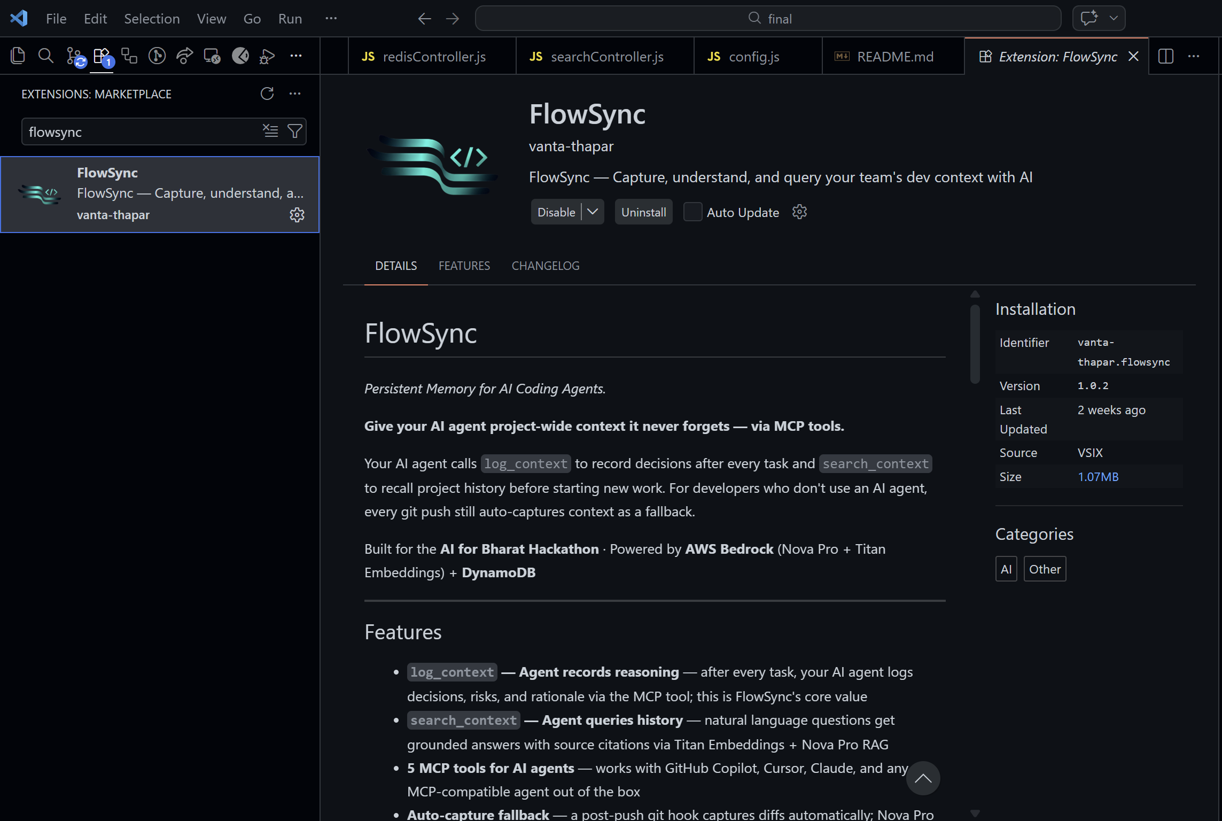
Task: Open Extensions Marketplace more actions menu
Action: (295, 94)
